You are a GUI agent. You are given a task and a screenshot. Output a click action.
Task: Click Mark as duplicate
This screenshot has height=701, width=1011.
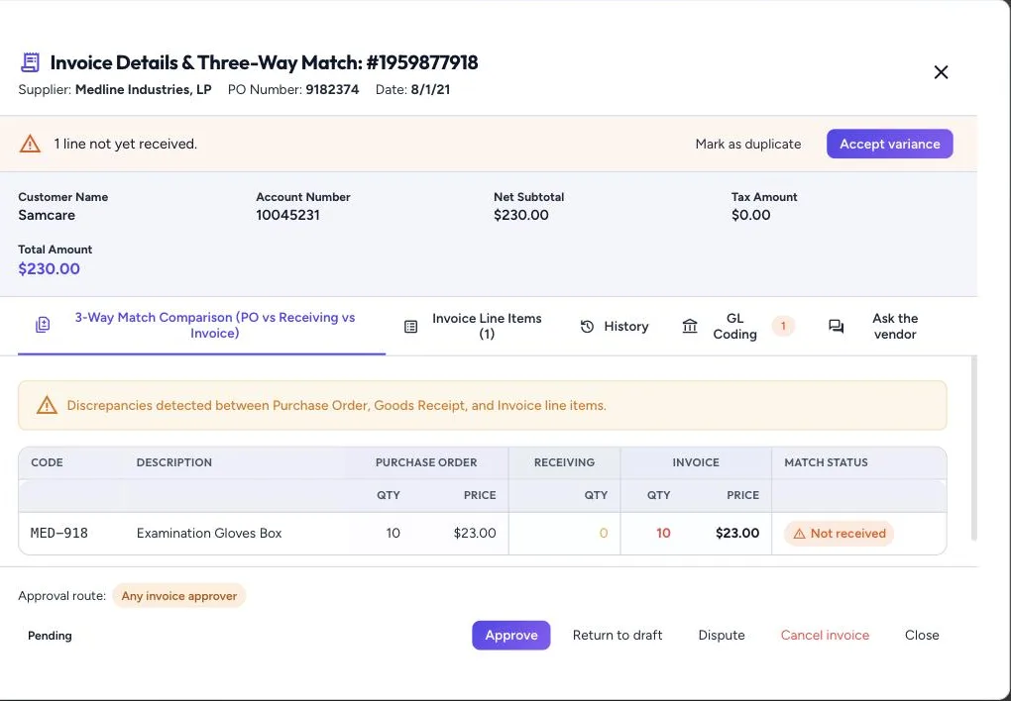click(748, 144)
